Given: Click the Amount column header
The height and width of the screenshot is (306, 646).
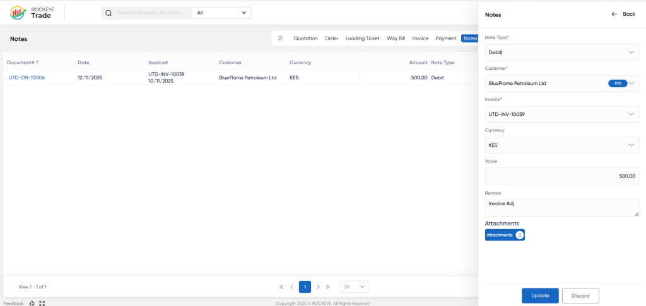Looking at the screenshot, I should [418, 62].
